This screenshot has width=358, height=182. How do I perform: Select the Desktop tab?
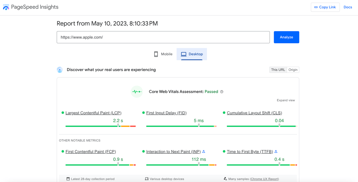192,54
